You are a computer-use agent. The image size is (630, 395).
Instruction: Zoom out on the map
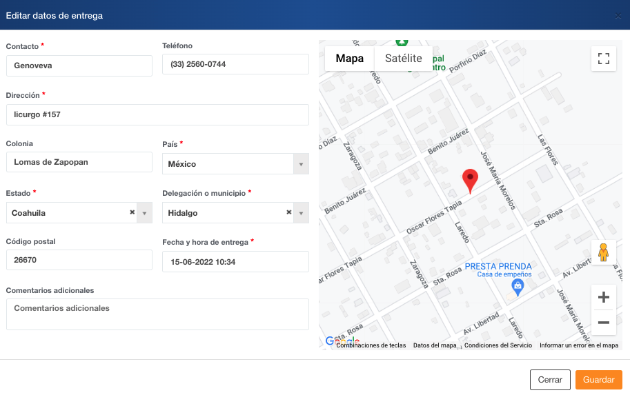tap(603, 323)
